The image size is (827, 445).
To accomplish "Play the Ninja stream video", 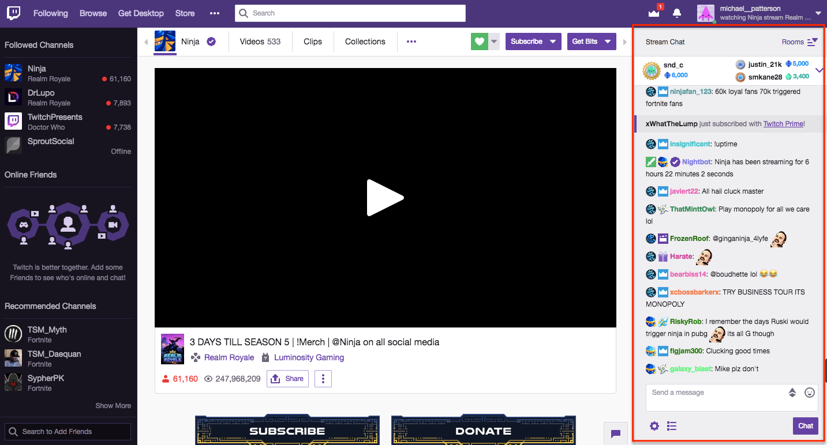I will pos(386,198).
